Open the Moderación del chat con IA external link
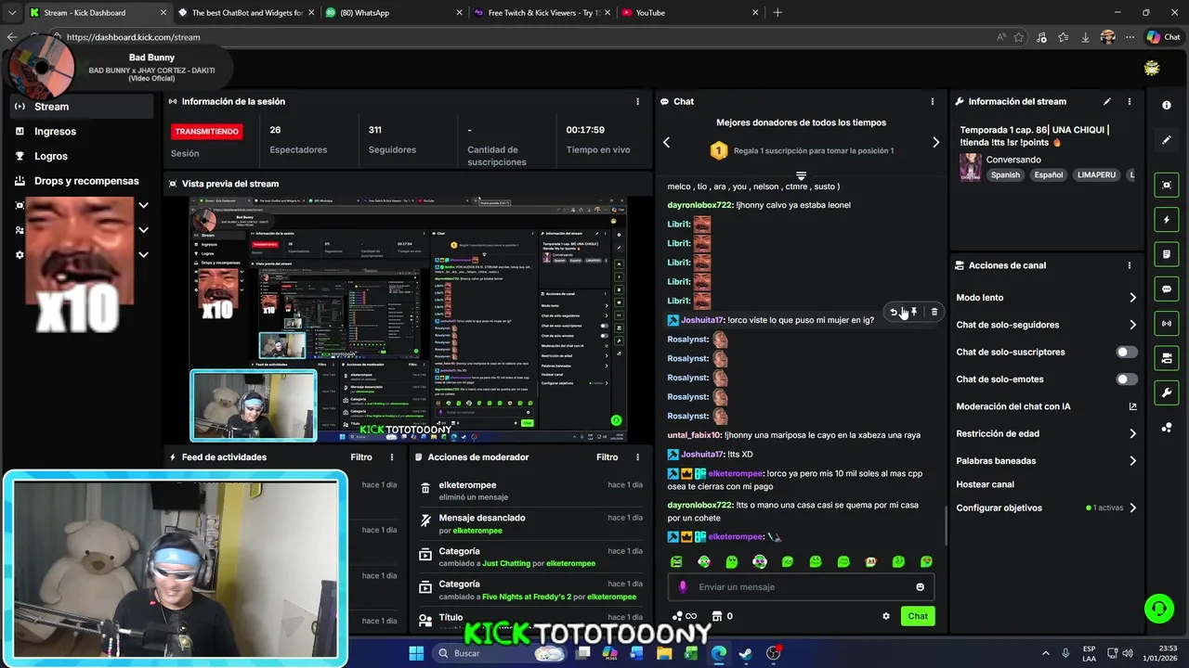Viewport: 1189px width, 668px height. [x=1132, y=406]
